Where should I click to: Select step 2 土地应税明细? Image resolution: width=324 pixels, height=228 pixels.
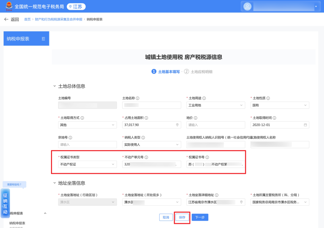click(198, 72)
